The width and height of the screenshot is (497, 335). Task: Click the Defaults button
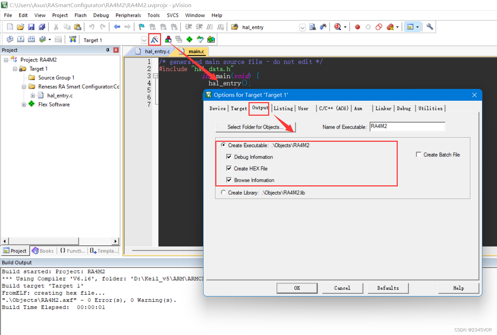(x=388, y=288)
